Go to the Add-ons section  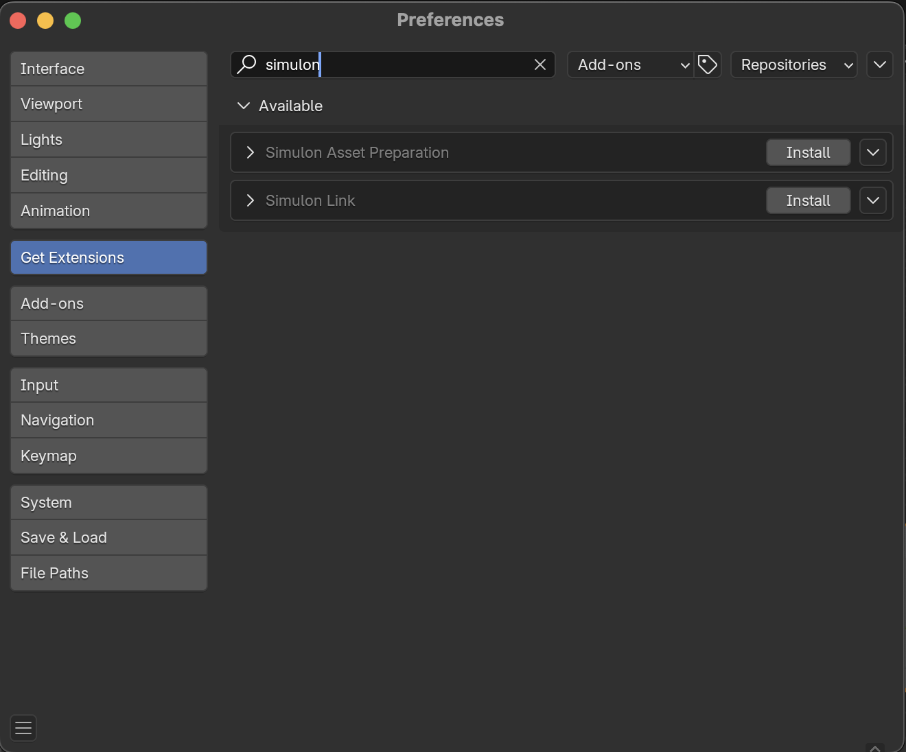click(108, 303)
